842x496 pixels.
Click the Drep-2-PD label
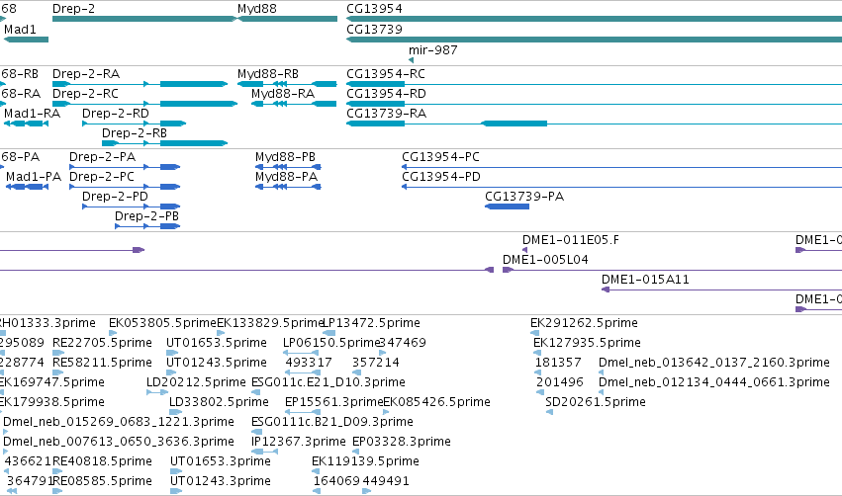[x=115, y=197]
